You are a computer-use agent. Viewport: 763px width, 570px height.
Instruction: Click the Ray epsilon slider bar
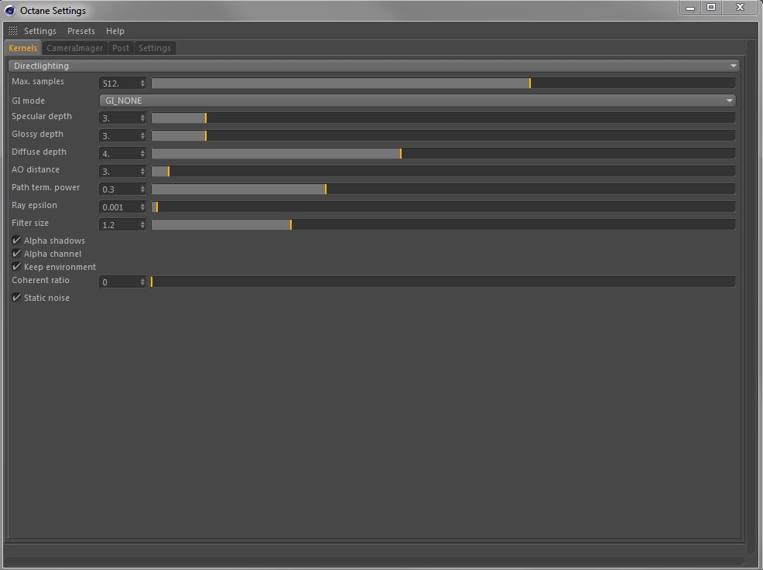(x=443, y=206)
